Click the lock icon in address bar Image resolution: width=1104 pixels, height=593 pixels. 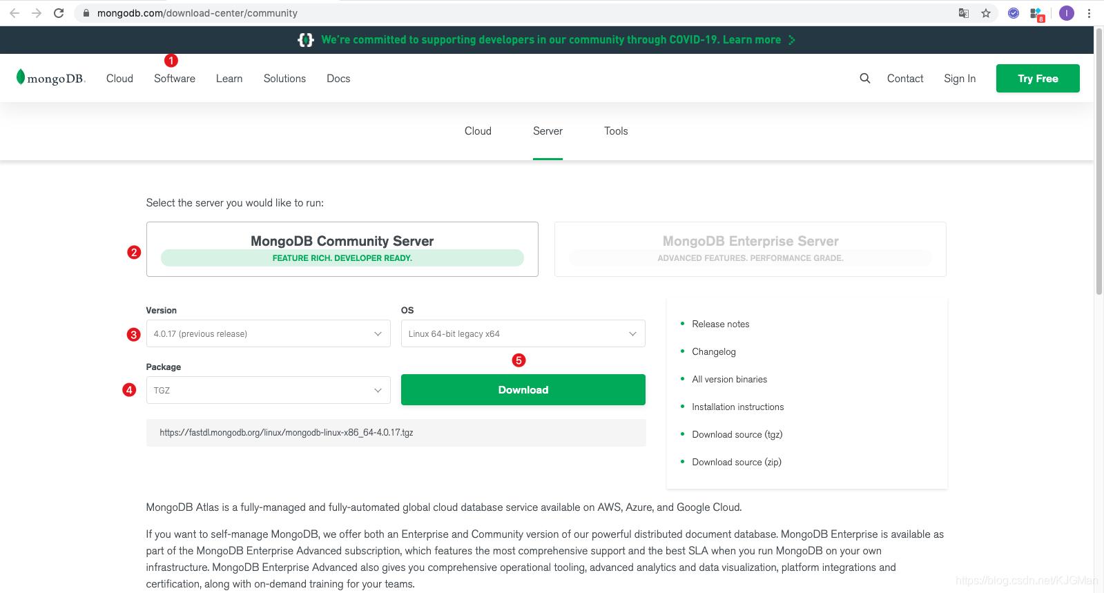pyautogui.click(x=86, y=13)
